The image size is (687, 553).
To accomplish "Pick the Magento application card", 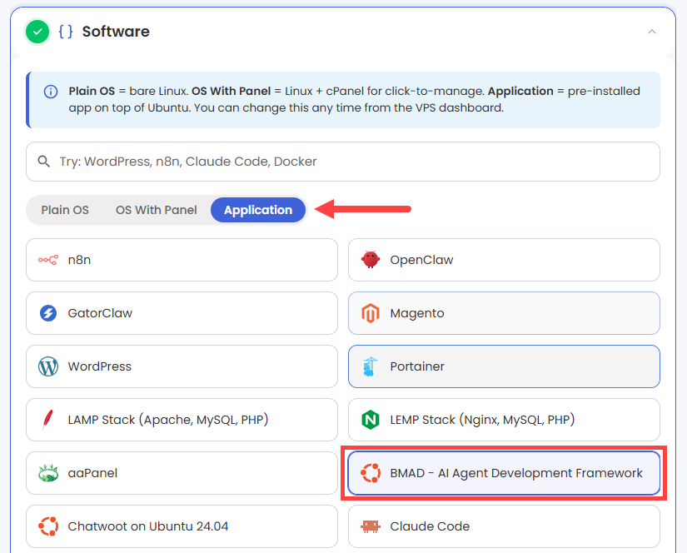I will point(504,313).
